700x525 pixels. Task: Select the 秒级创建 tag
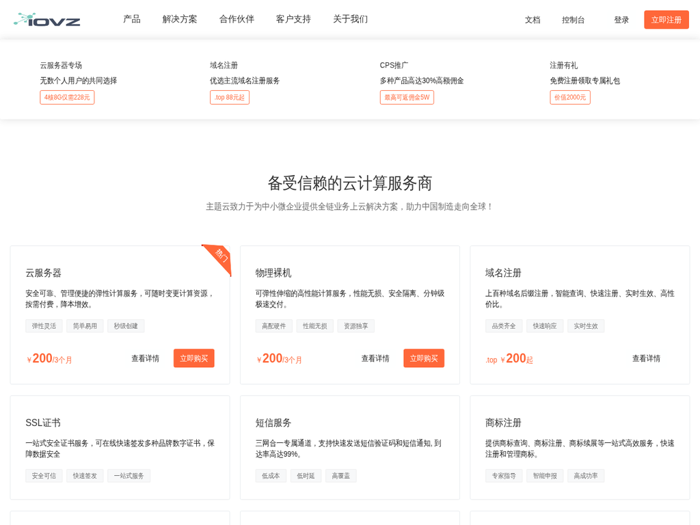[126, 326]
